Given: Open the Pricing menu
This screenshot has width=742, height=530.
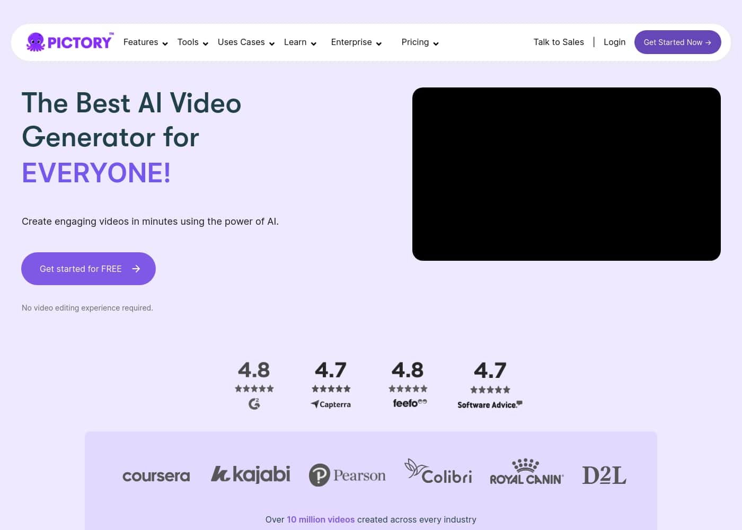Looking at the screenshot, I should click(x=415, y=42).
